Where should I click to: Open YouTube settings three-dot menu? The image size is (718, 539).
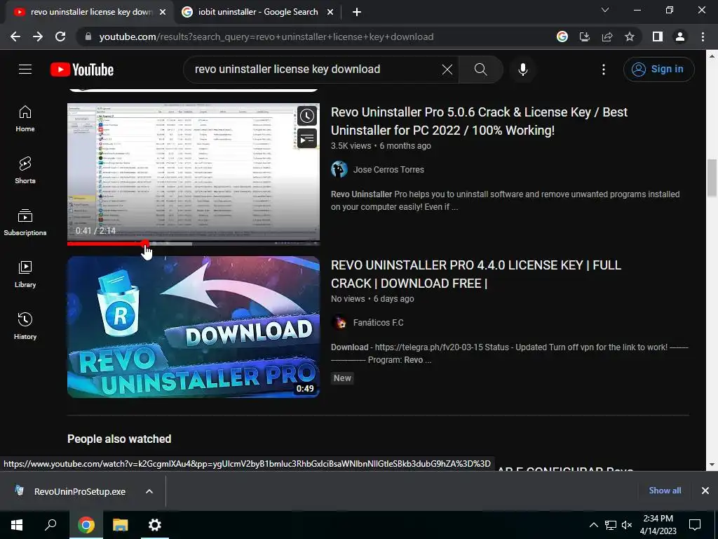click(604, 69)
